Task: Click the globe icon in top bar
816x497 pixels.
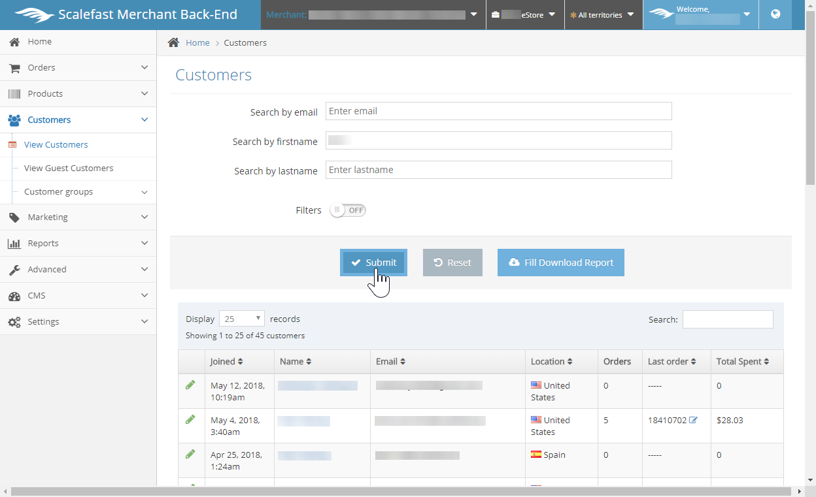Action: point(775,14)
